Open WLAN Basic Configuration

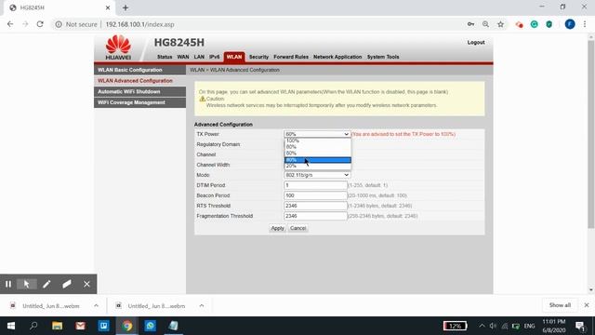[x=139, y=70]
